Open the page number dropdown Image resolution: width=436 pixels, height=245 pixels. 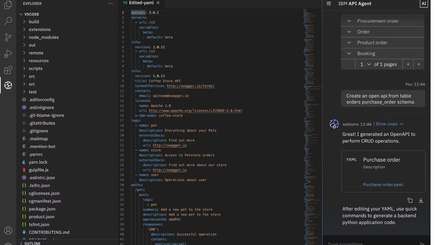[x=365, y=64]
